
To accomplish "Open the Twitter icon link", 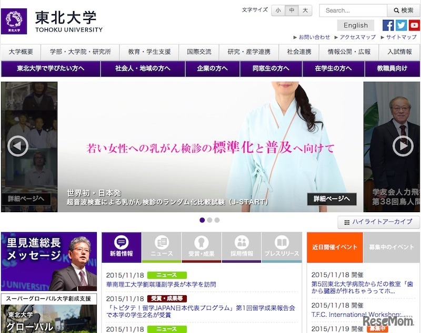I will click(401, 25).
